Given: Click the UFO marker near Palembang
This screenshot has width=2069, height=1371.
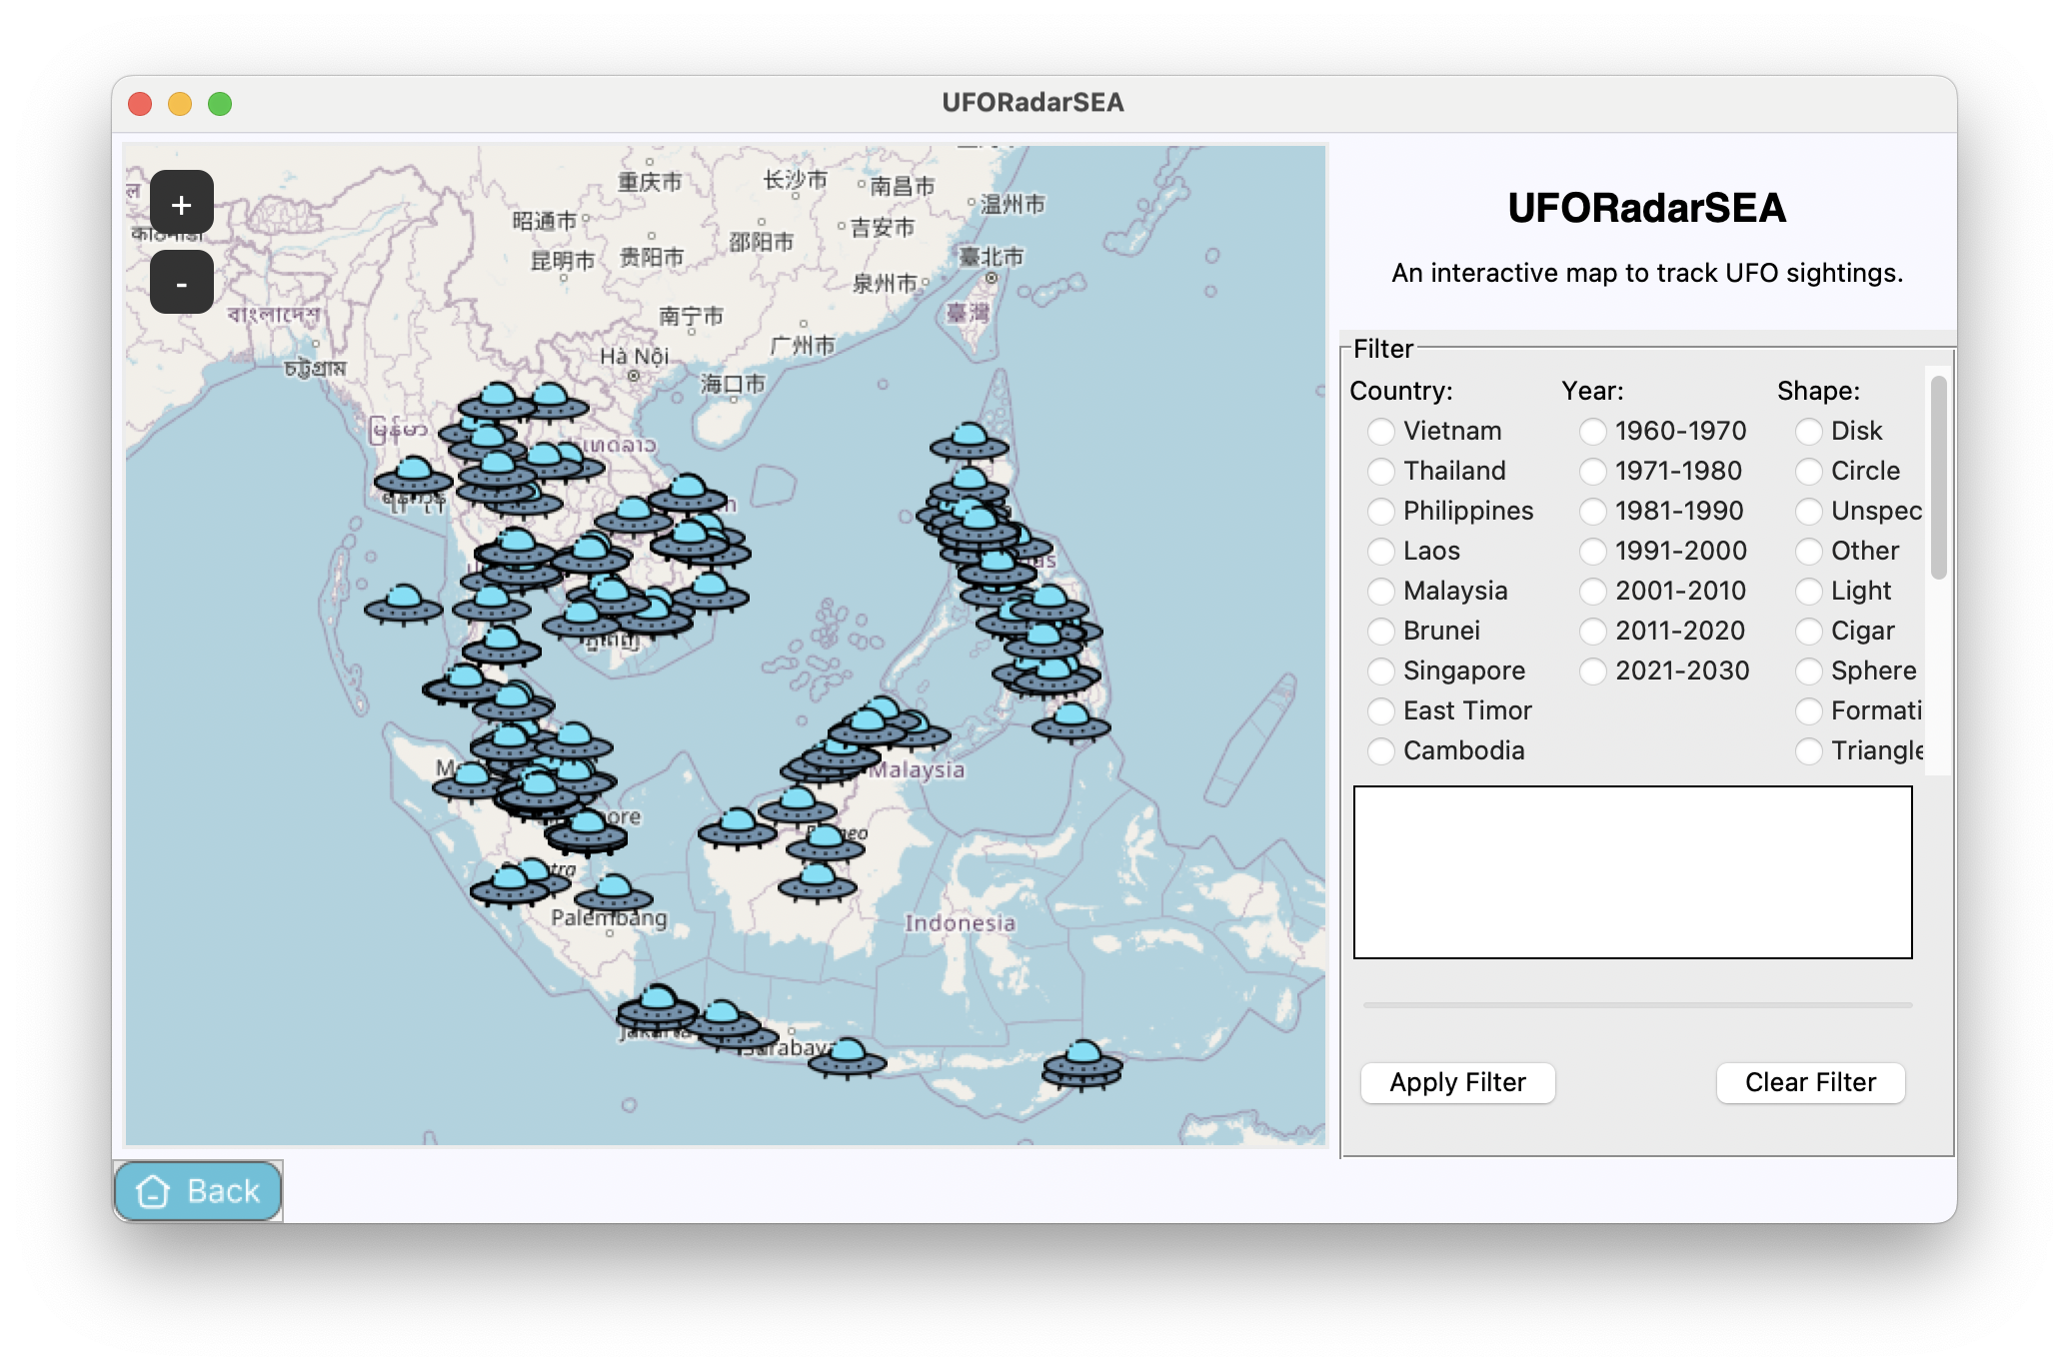Looking at the screenshot, I should (613, 892).
